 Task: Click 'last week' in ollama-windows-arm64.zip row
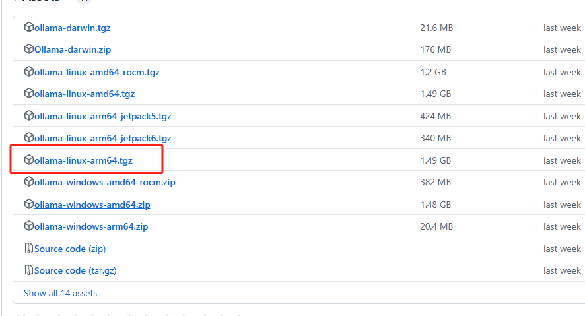tap(563, 226)
